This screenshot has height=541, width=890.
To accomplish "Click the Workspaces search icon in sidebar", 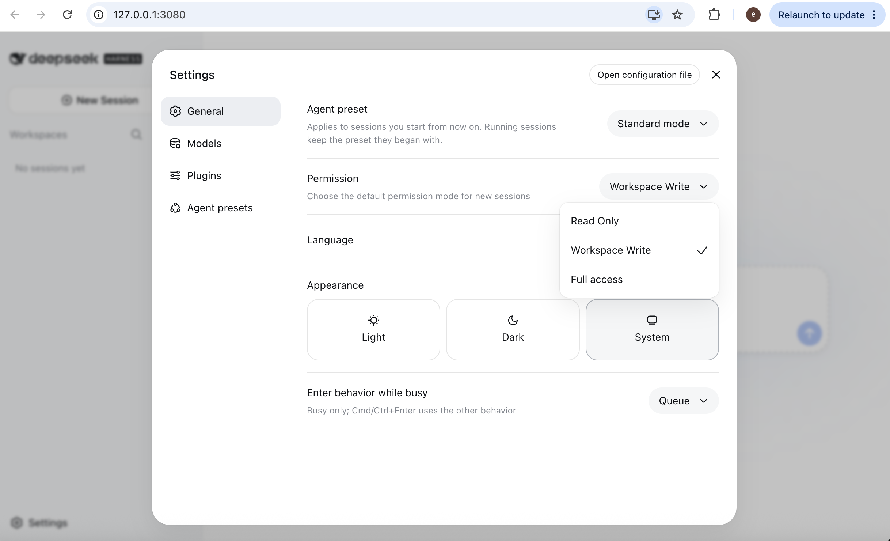I will (136, 135).
